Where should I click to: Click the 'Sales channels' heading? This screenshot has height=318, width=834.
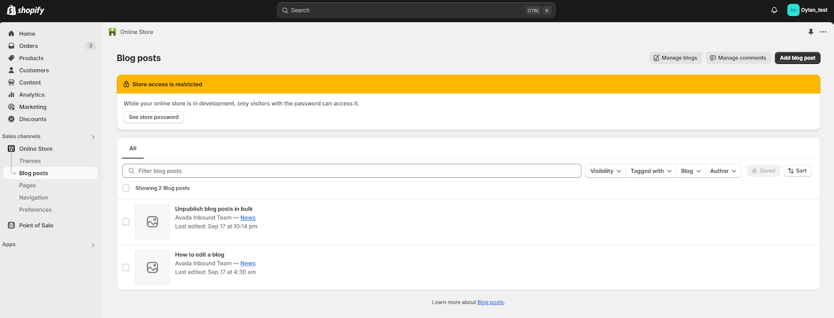click(21, 137)
